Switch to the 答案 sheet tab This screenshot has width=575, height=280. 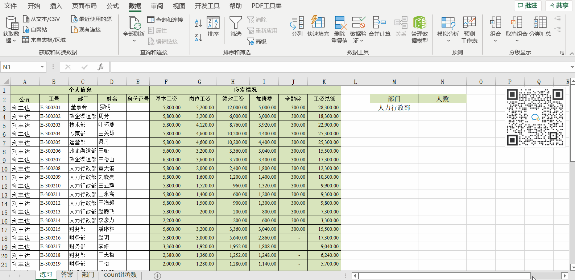[x=67, y=275]
